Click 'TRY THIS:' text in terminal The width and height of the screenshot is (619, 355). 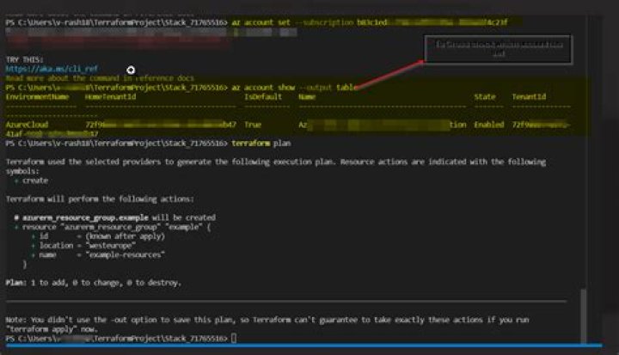(x=24, y=59)
